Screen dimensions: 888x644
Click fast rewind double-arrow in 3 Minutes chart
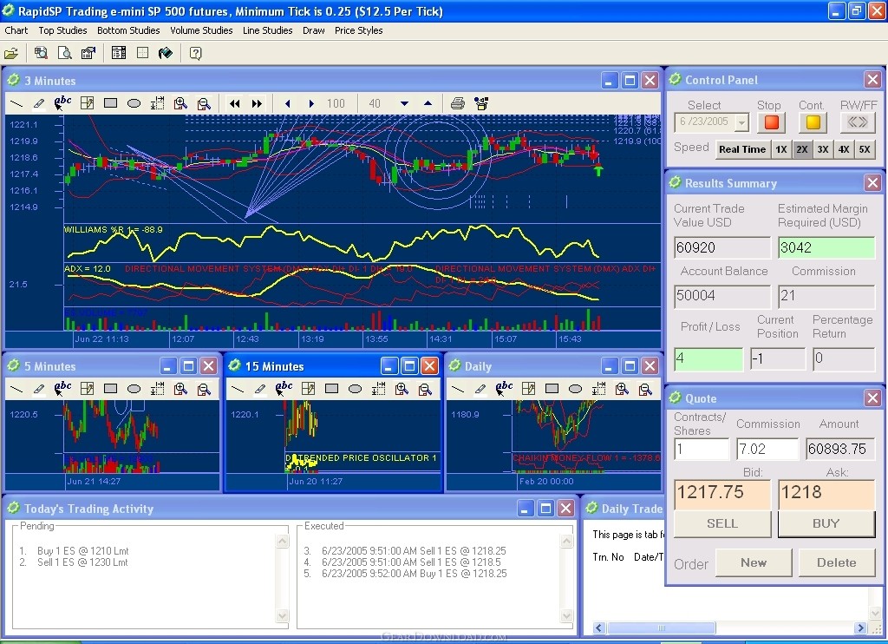tap(234, 103)
